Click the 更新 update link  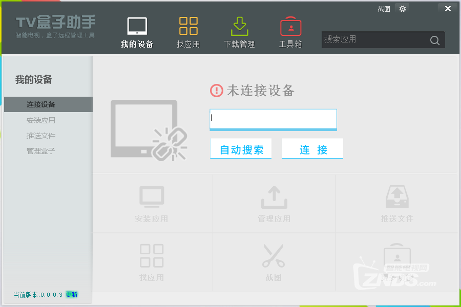[x=72, y=294]
